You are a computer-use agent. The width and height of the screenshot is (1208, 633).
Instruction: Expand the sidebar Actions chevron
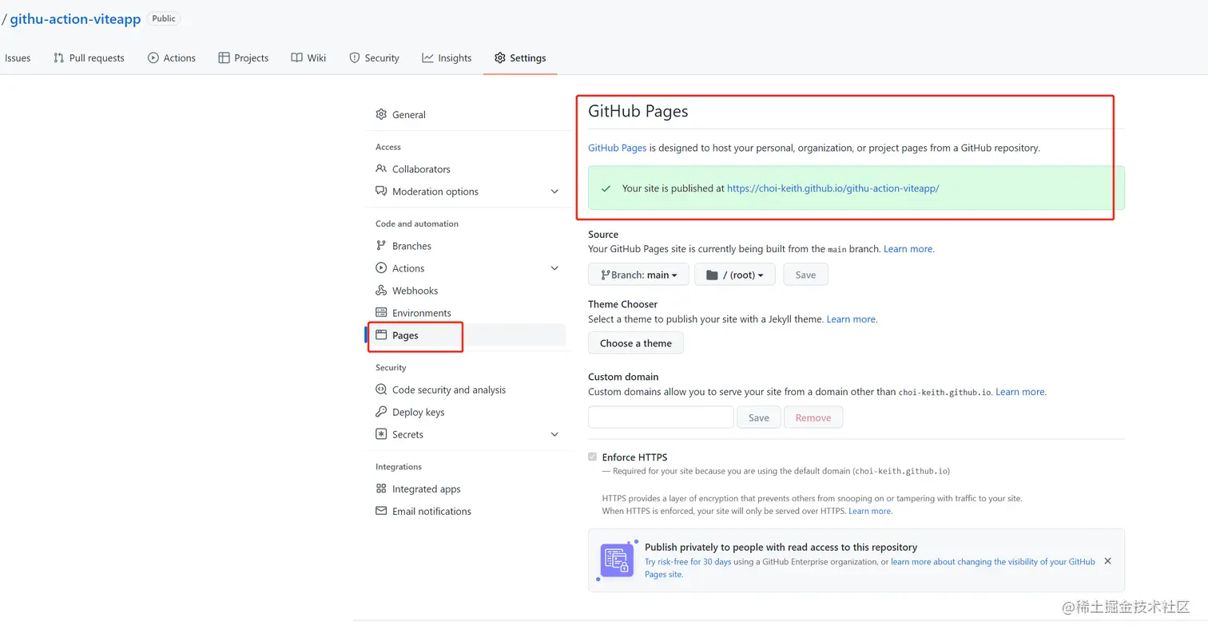pos(554,267)
